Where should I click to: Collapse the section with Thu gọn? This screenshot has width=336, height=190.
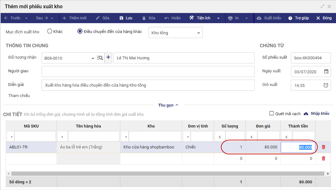(168, 105)
